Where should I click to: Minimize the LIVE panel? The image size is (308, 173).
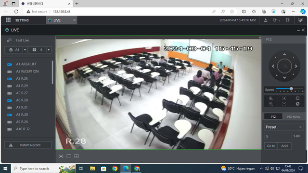pyautogui.click(x=298, y=30)
